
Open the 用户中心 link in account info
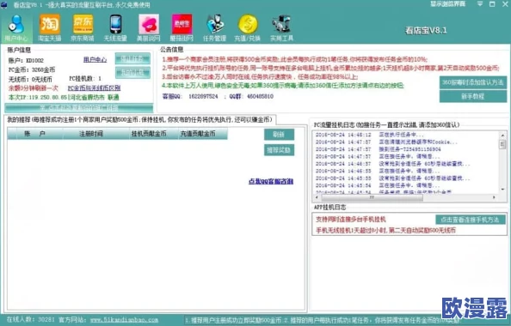tap(95, 60)
